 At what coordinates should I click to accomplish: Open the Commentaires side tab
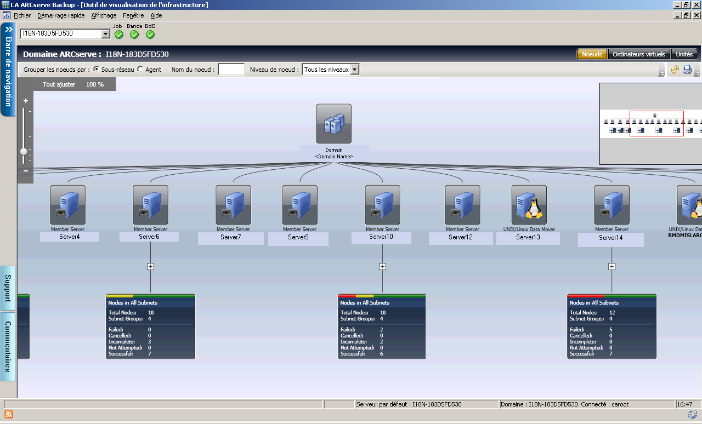(x=8, y=347)
